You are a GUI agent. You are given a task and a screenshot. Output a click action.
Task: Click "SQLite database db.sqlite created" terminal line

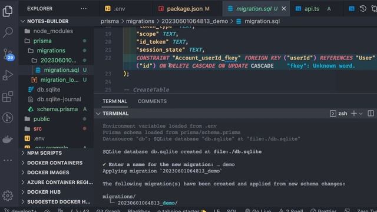(182, 152)
